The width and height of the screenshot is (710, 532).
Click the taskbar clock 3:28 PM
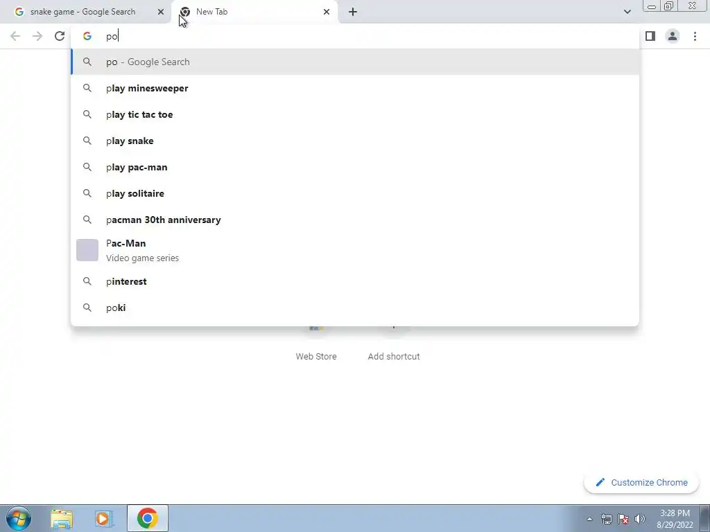675,519
